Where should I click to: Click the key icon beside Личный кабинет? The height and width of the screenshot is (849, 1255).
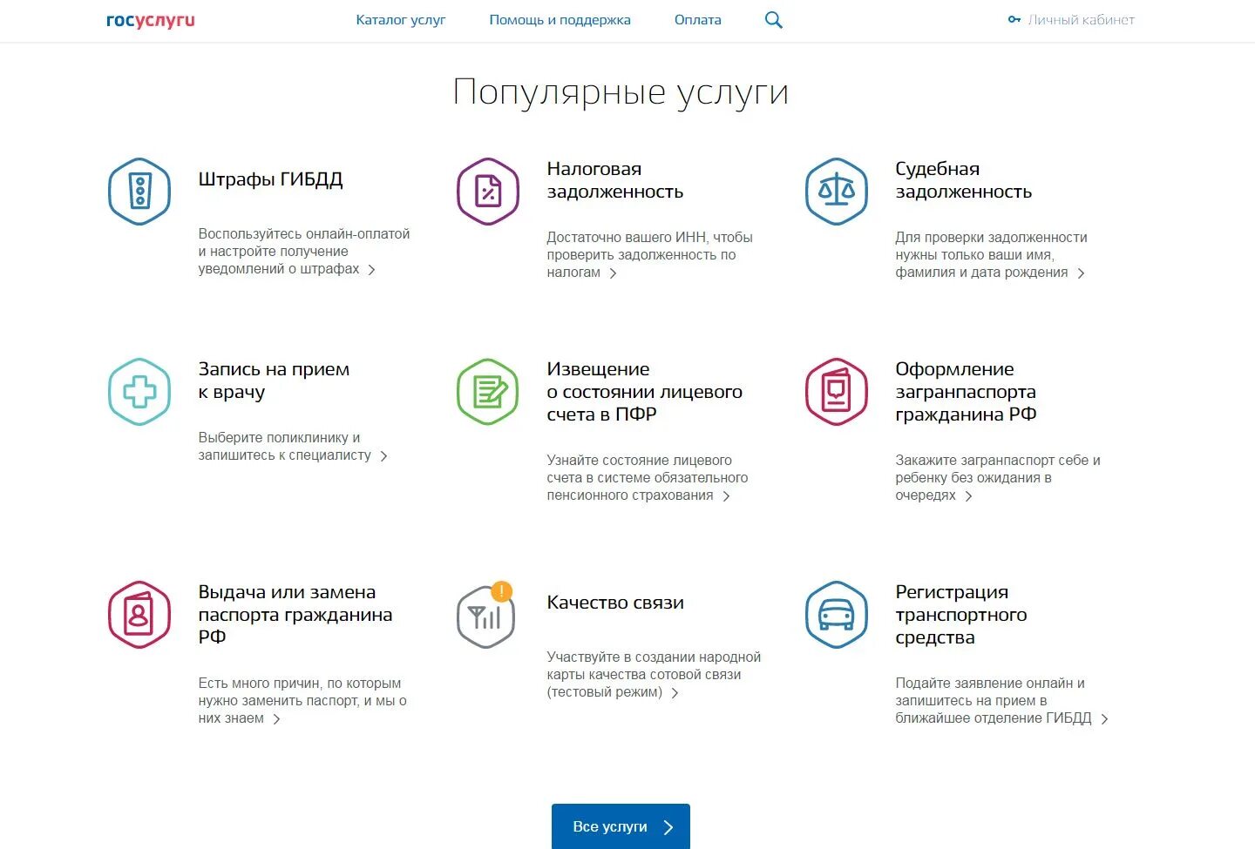click(1014, 19)
